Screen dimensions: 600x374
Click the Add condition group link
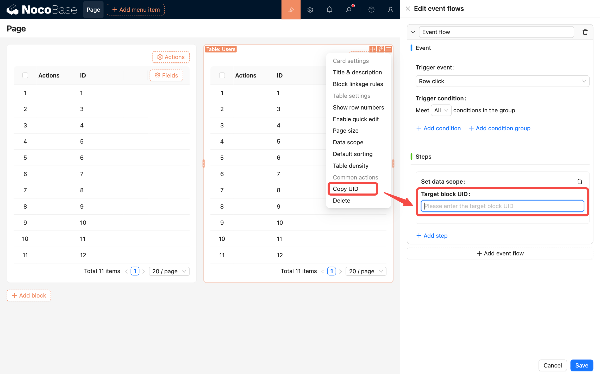click(499, 128)
